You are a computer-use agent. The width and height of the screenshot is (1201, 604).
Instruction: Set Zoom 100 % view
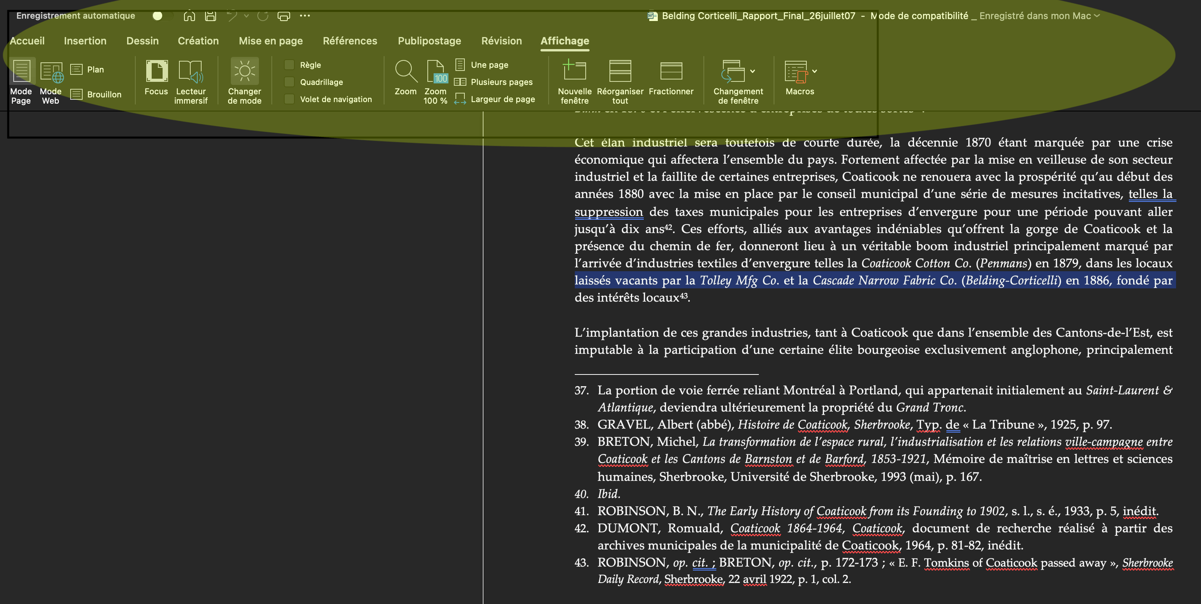[436, 81]
